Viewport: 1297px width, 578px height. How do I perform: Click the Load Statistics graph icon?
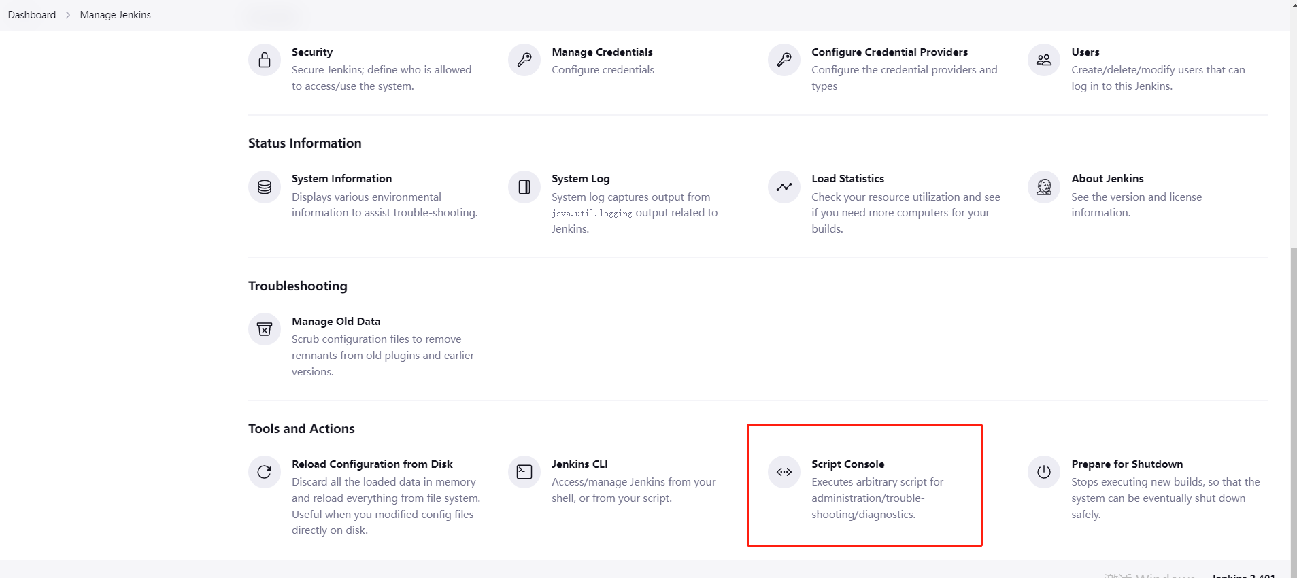pyautogui.click(x=784, y=187)
